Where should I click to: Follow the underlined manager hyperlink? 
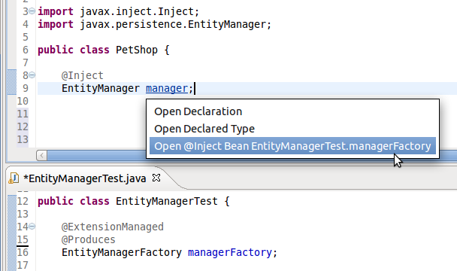pos(167,88)
